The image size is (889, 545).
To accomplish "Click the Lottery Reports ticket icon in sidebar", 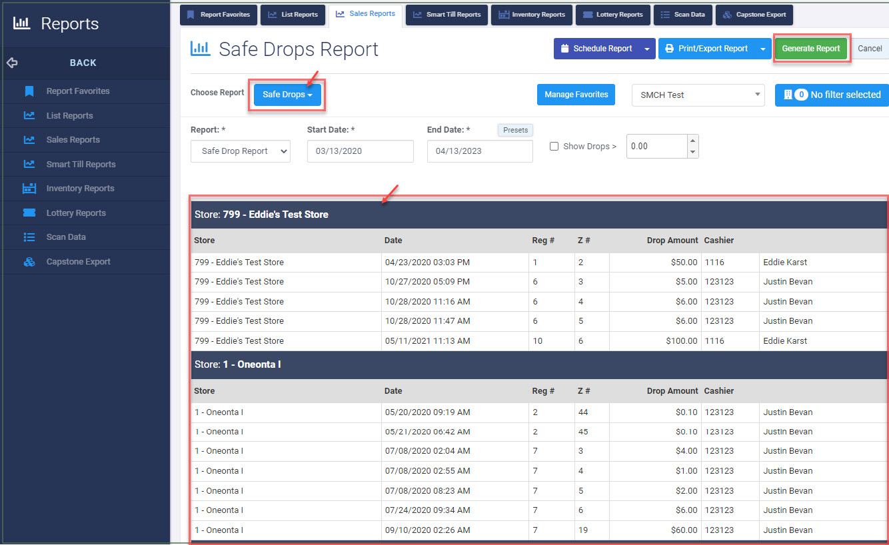I will tap(29, 213).
